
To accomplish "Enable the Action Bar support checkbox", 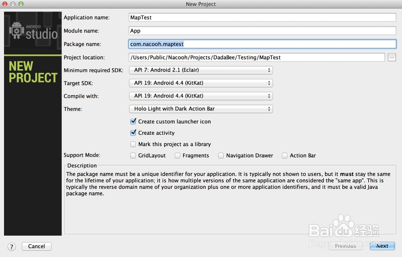I will pos(285,156).
